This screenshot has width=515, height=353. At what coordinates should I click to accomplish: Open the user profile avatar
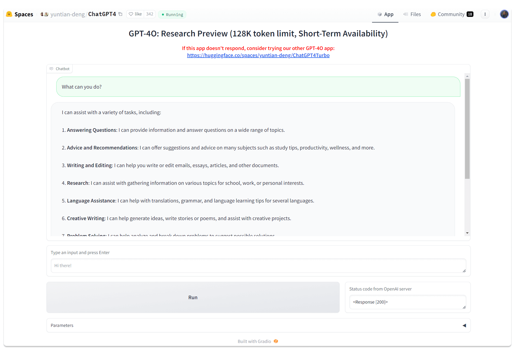(504, 14)
